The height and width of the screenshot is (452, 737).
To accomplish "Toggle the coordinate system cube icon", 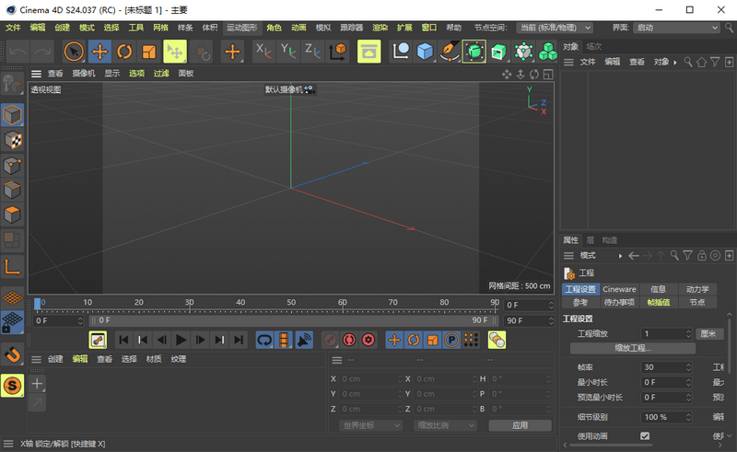I will pos(337,52).
